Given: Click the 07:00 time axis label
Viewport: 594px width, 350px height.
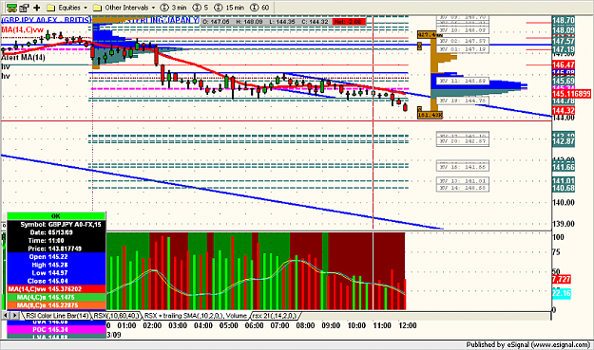Looking at the screenshot, I should [x=279, y=325].
